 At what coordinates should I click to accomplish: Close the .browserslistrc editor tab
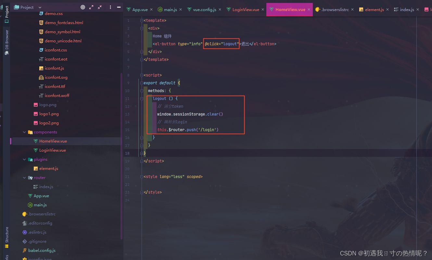coord(353,10)
